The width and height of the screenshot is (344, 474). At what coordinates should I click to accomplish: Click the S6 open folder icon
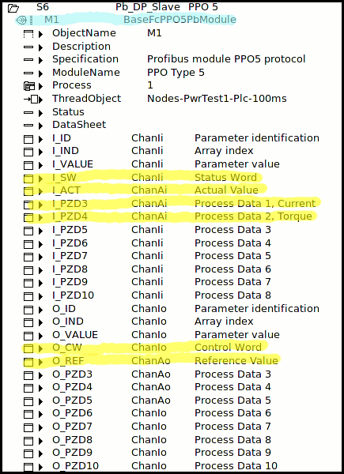pos(13,8)
